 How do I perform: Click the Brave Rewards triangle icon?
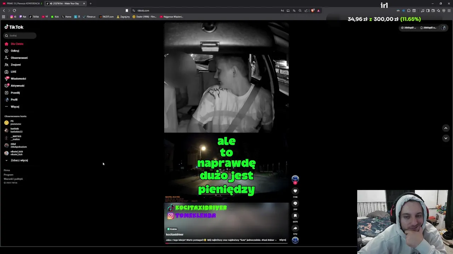point(318,11)
